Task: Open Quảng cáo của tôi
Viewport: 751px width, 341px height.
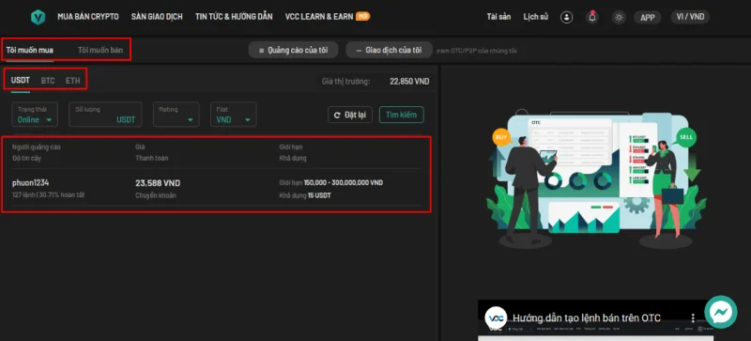Action: 293,50
